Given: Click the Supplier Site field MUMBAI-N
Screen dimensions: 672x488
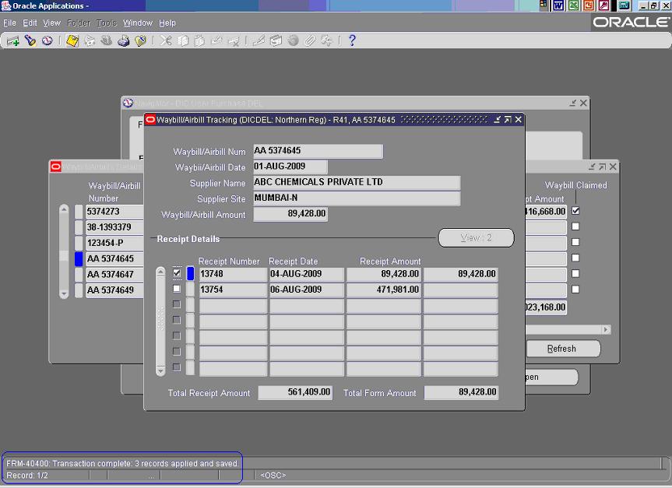Looking at the screenshot, I should coord(357,198).
